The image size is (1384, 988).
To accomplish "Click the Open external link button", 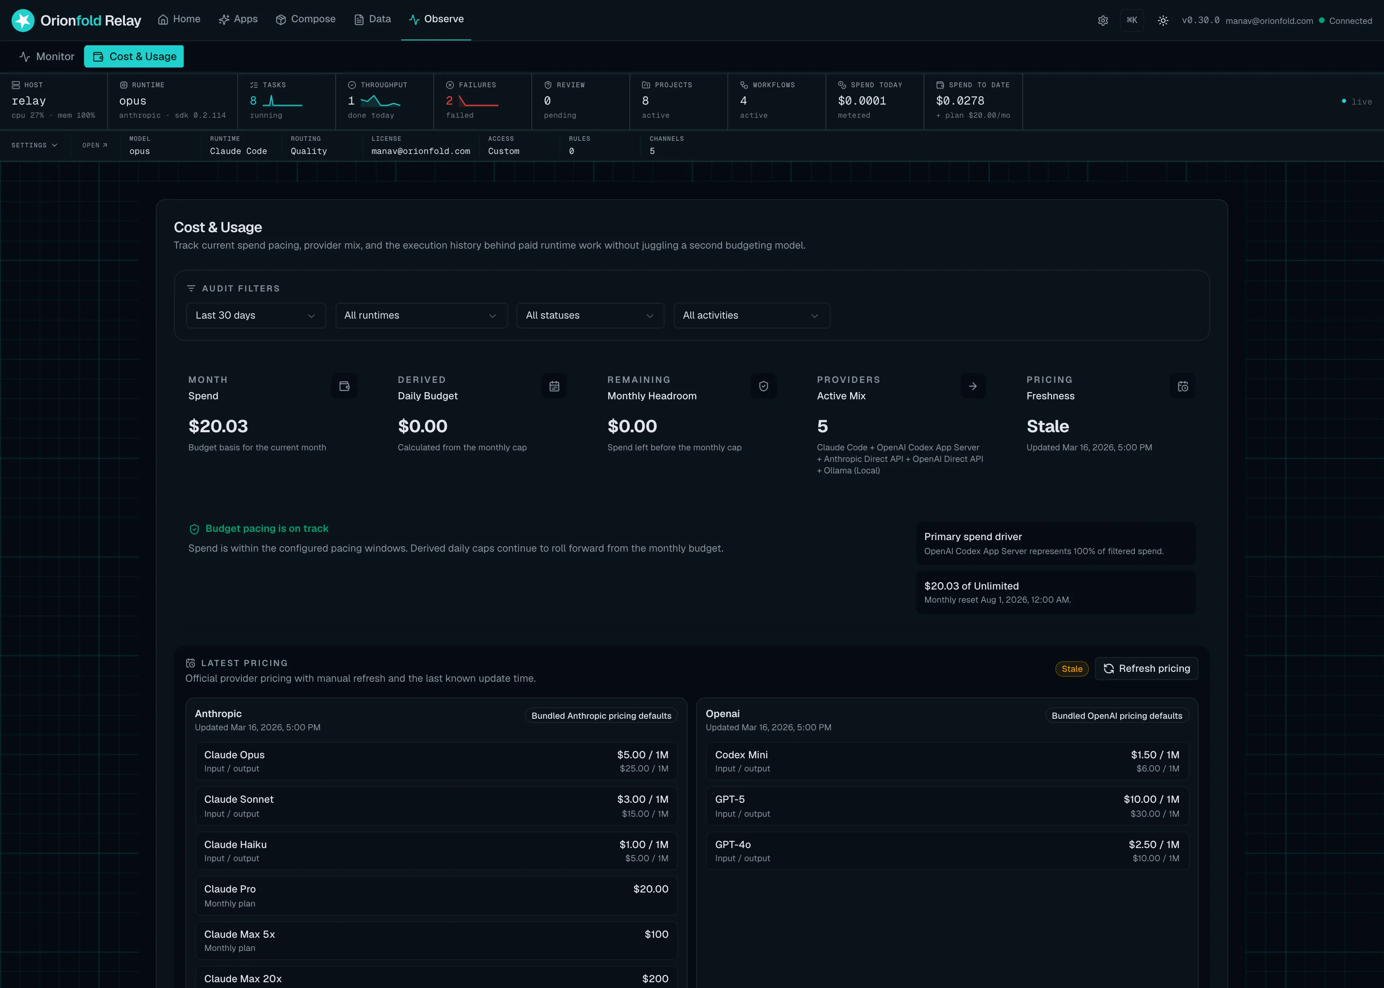I will [95, 145].
